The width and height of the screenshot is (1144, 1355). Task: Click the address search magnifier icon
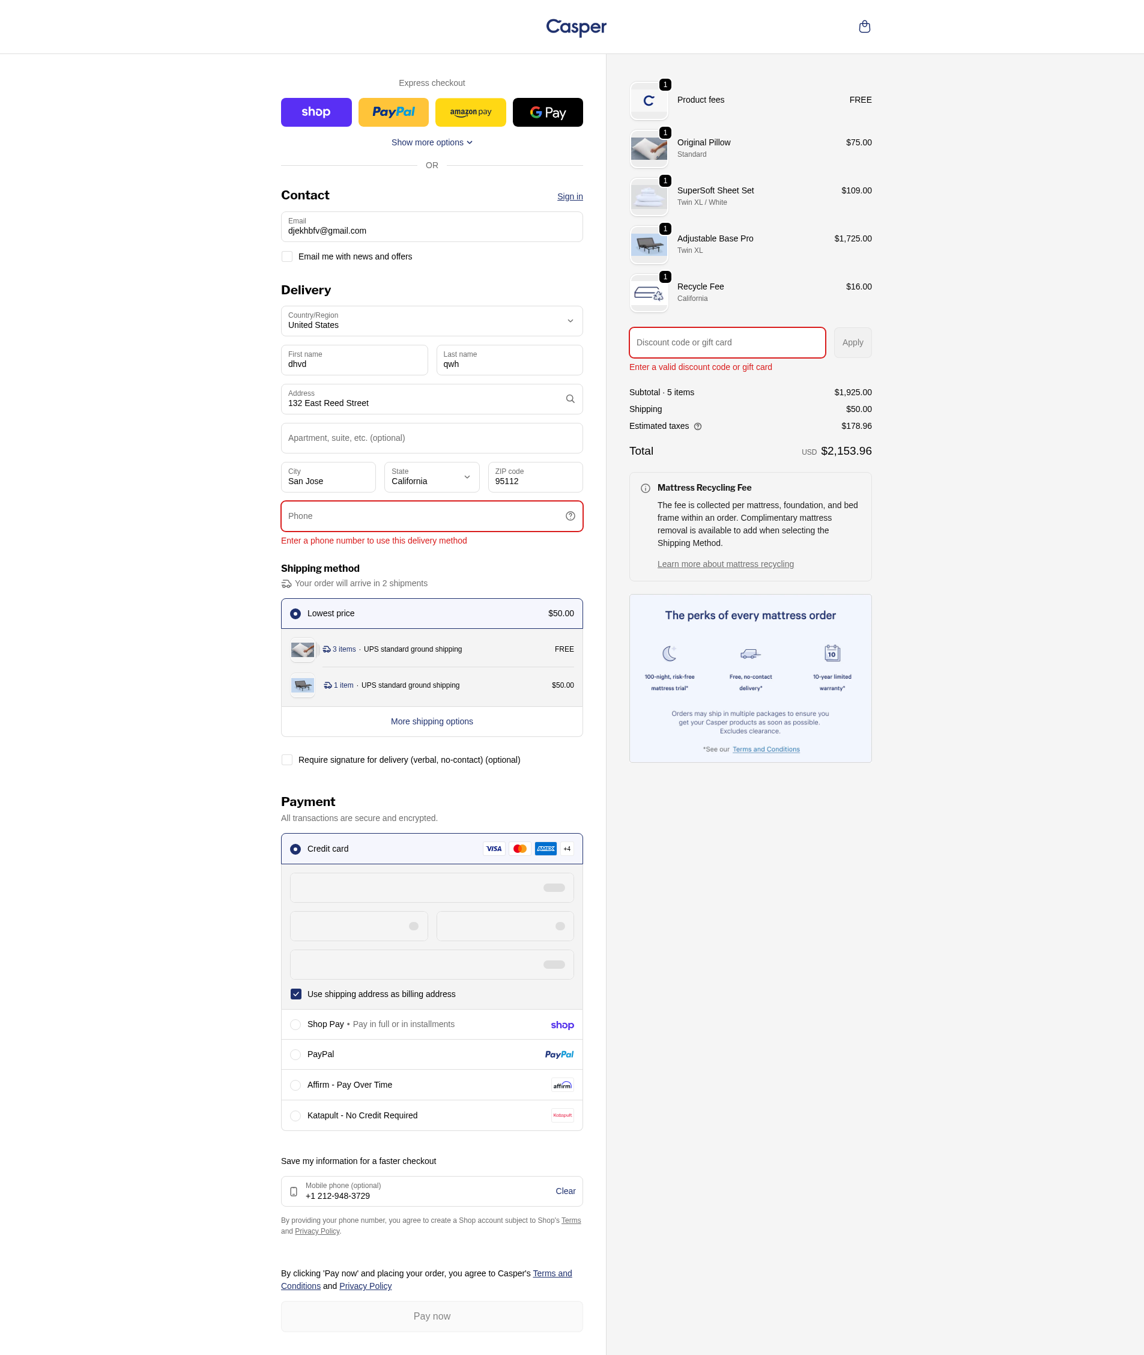tap(570, 399)
